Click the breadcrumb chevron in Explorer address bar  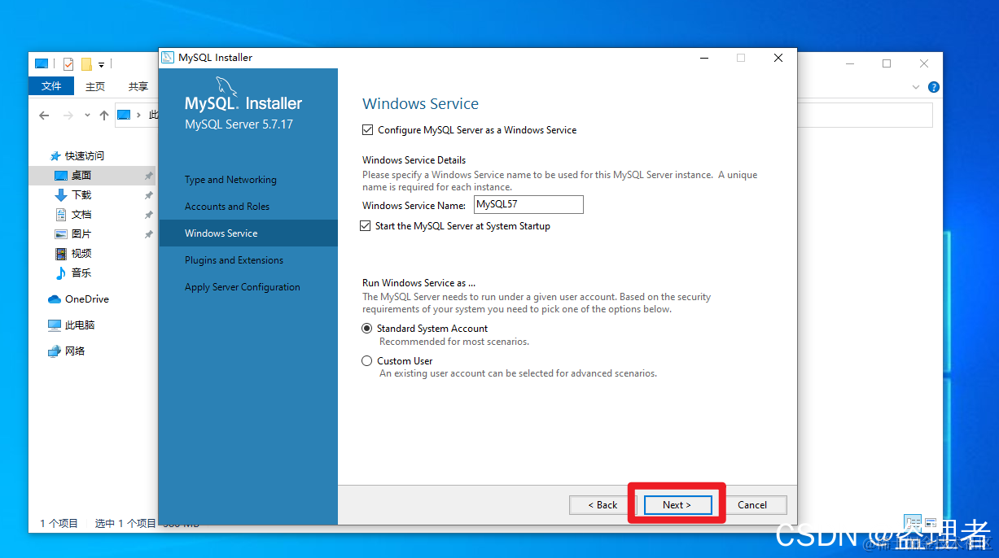(x=139, y=116)
